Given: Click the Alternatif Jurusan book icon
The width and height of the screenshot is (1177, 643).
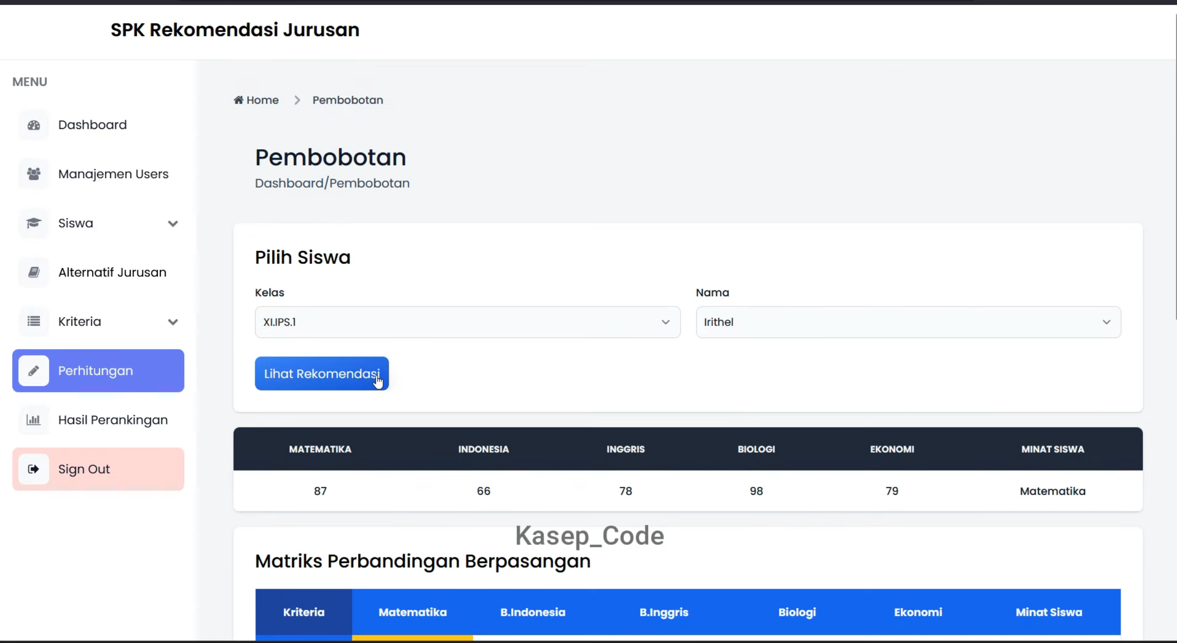Looking at the screenshot, I should pyautogui.click(x=34, y=272).
